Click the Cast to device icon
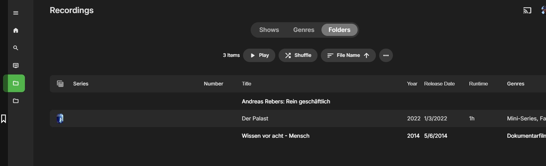This screenshot has width=546, height=166. 527,11
